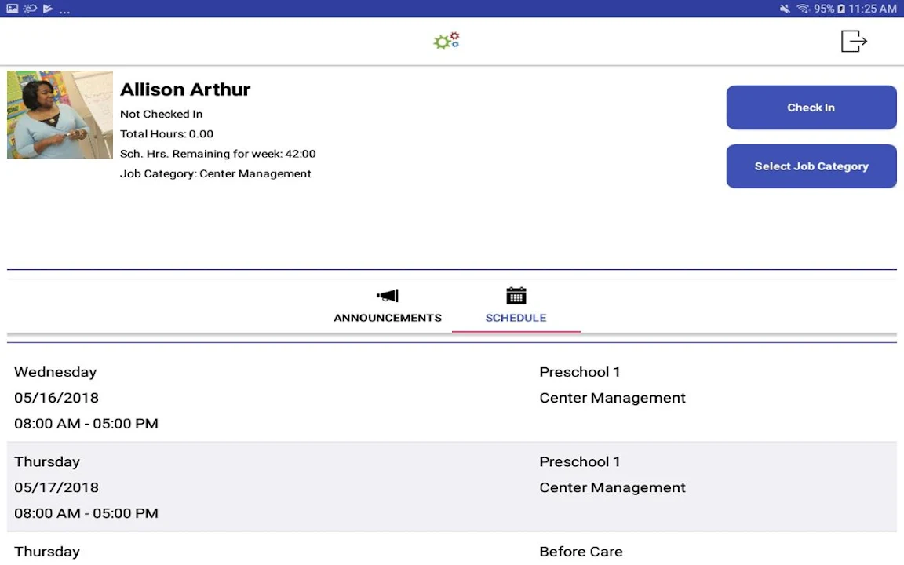
Task: Select the Thursday 05/17/2018 schedule date
Action: coord(56,487)
